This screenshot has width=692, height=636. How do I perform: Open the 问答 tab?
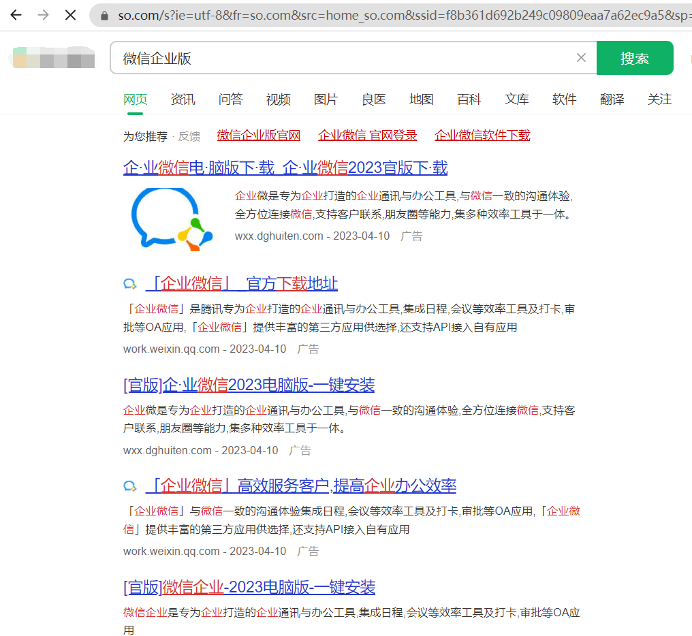[230, 99]
